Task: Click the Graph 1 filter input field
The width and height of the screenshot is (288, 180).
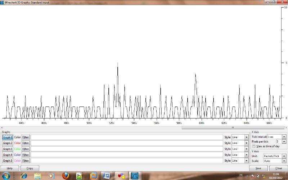Action: (x=127, y=137)
